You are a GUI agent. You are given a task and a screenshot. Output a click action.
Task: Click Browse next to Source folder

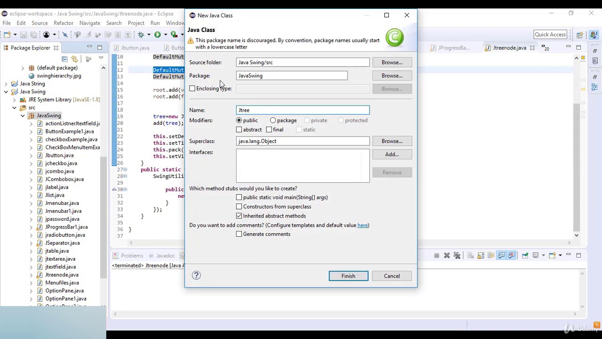pos(392,62)
